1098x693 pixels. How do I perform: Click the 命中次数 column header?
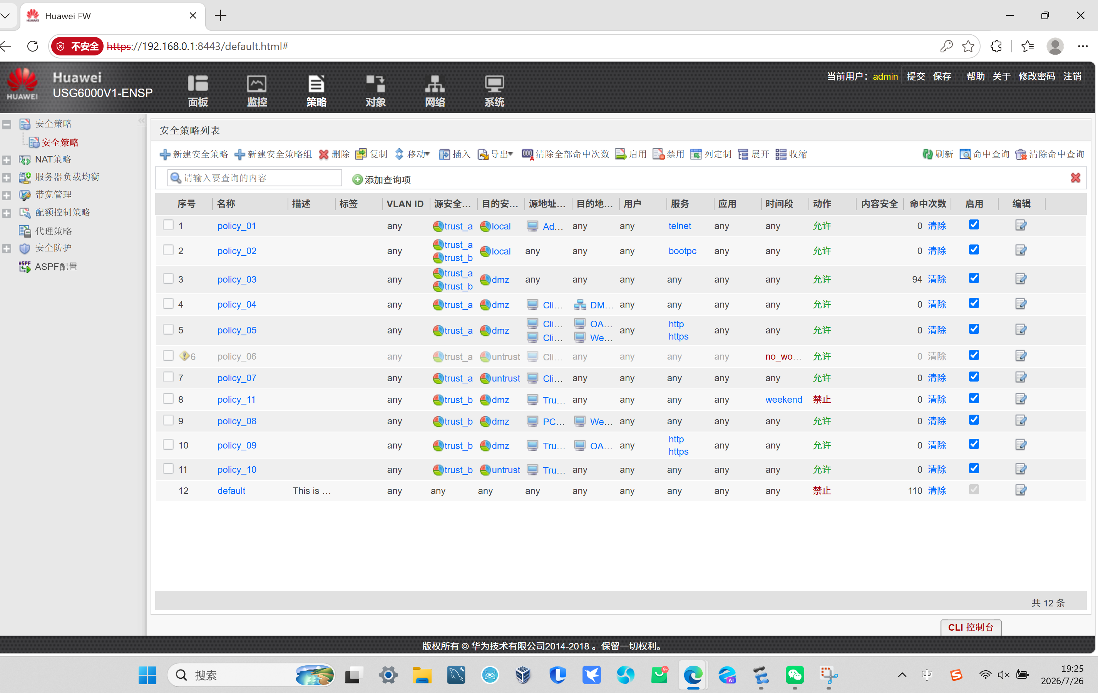(x=928, y=204)
